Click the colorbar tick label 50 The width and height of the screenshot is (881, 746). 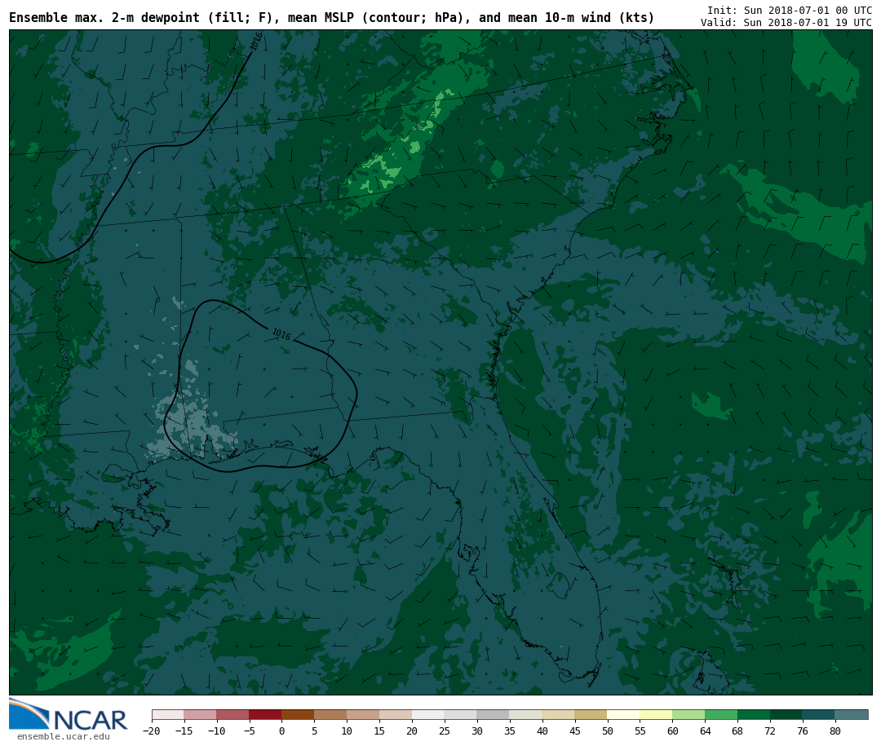point(607,731)
